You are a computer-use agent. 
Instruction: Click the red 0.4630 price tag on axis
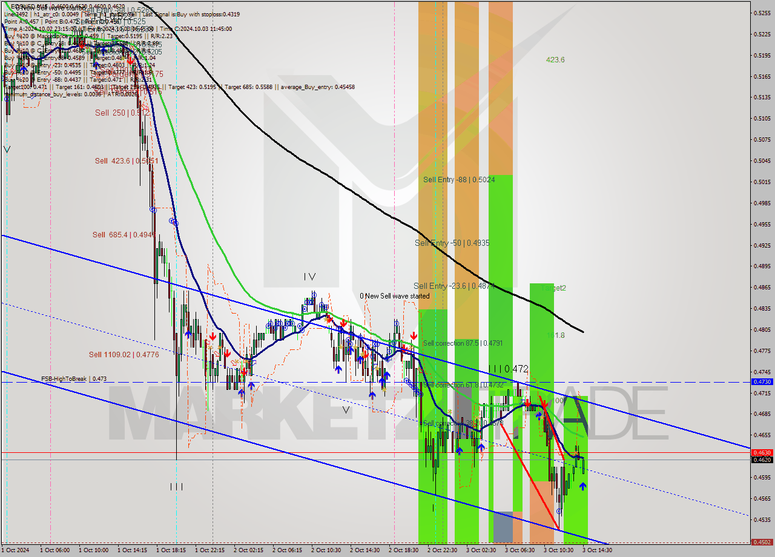click(762, 452)
